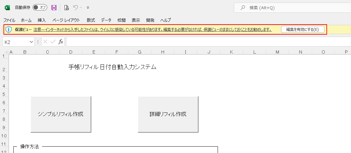Expand the Undo history dropdown arrow
The height and width of the screenshot is (153, 351).
click(x=81, y=8)
